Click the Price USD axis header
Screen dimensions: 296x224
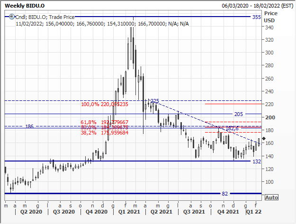pyautogui.click(x=269, y=17)
